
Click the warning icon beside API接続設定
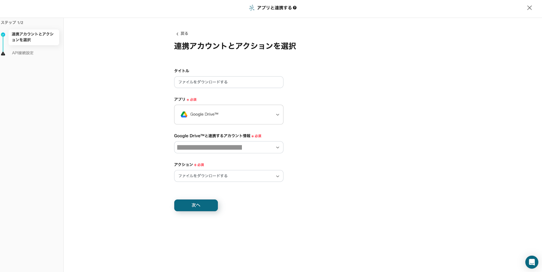(3, 53)
